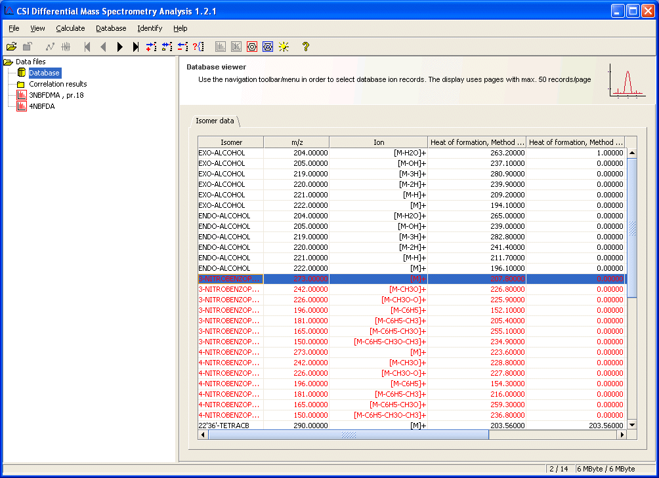Switch to the Isomer data tab
Viewport: 659px width, 478px height.
(215, 121)
